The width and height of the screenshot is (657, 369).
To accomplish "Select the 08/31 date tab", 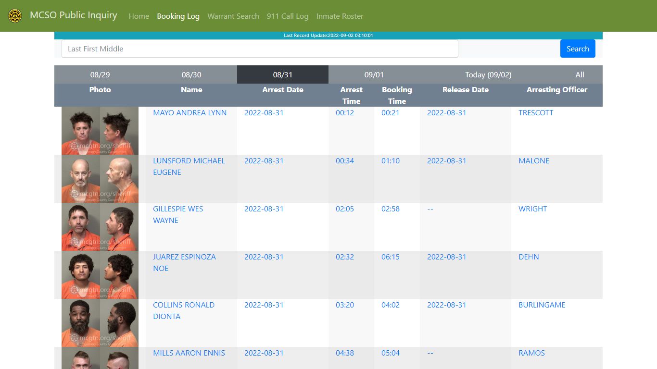I will tap(283, 74).
